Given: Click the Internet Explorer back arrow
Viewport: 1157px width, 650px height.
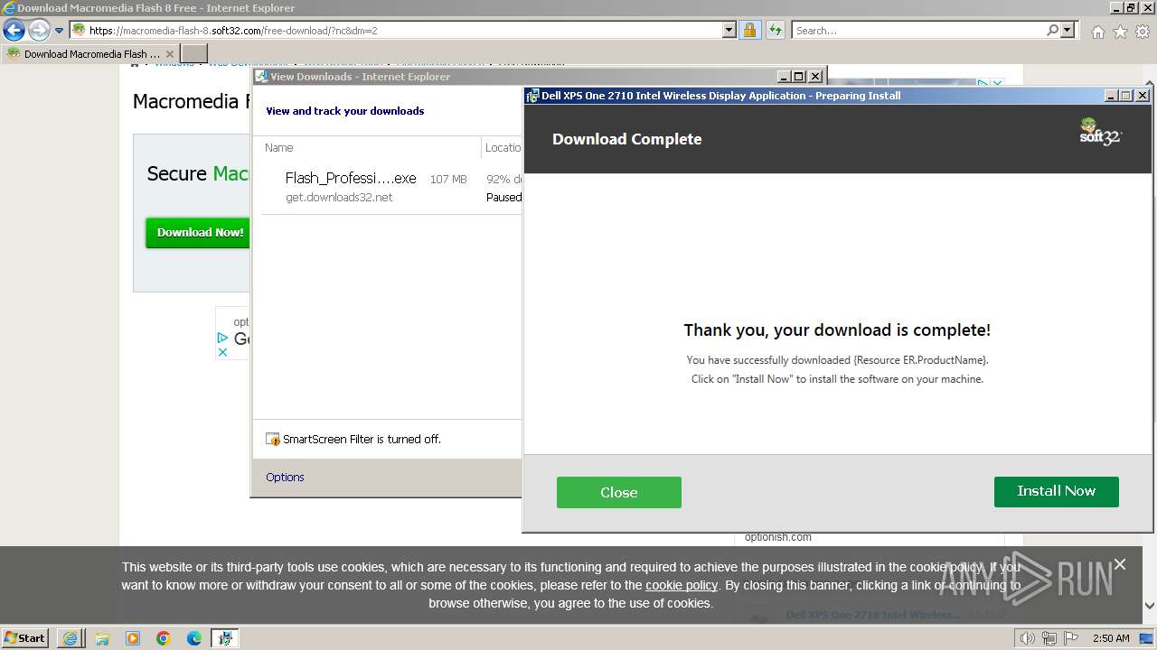Looking at the screenshot, I should coord(14,31).
